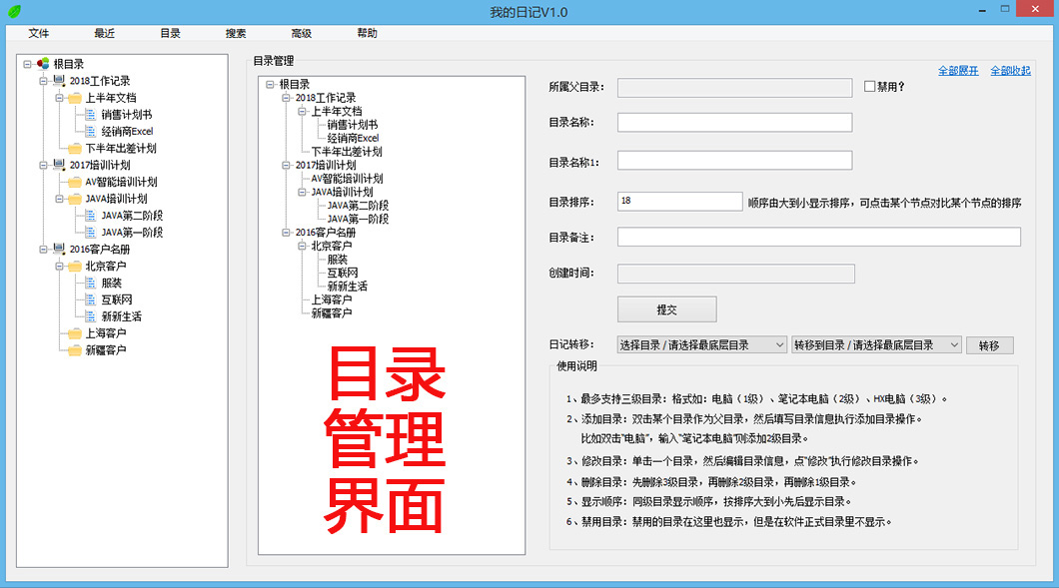Viewport: 1059px width, 588px height.
Task: Select 服装 in the 目录管理 tree
Action: click(337, 260)
